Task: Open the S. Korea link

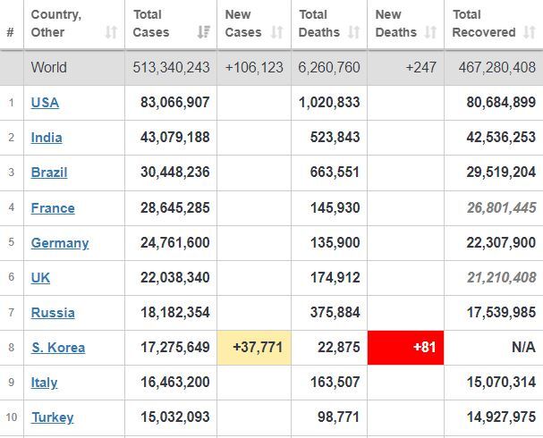Action: 58,348
